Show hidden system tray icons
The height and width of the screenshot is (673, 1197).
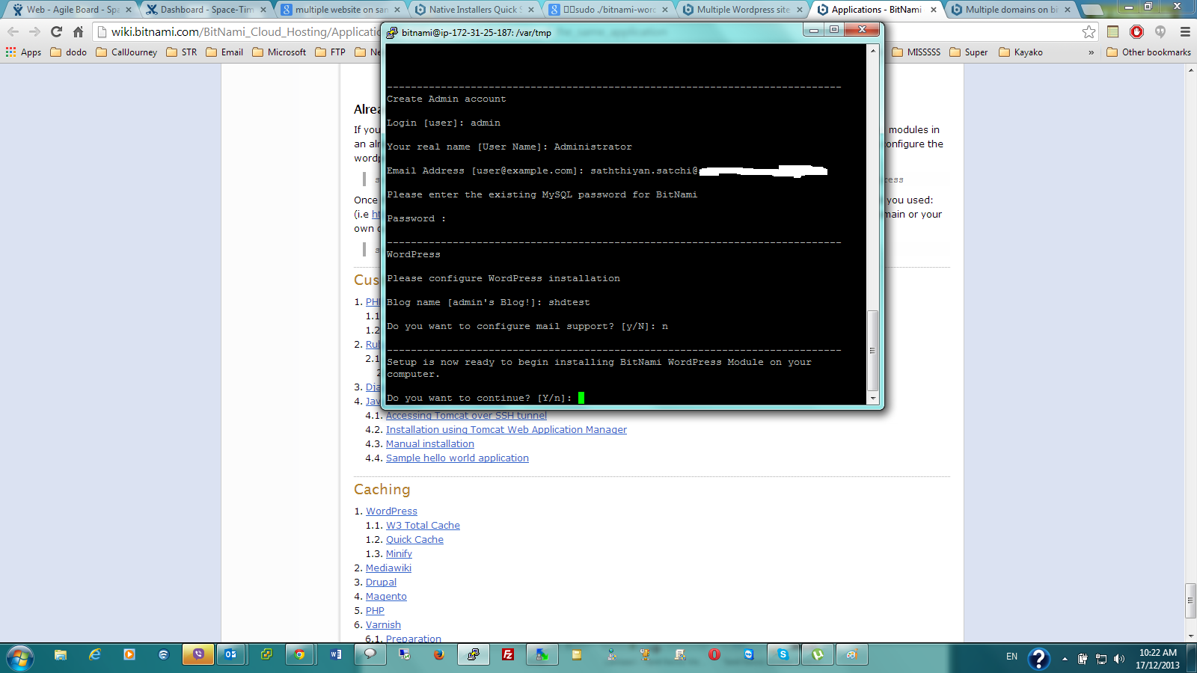1065,659
